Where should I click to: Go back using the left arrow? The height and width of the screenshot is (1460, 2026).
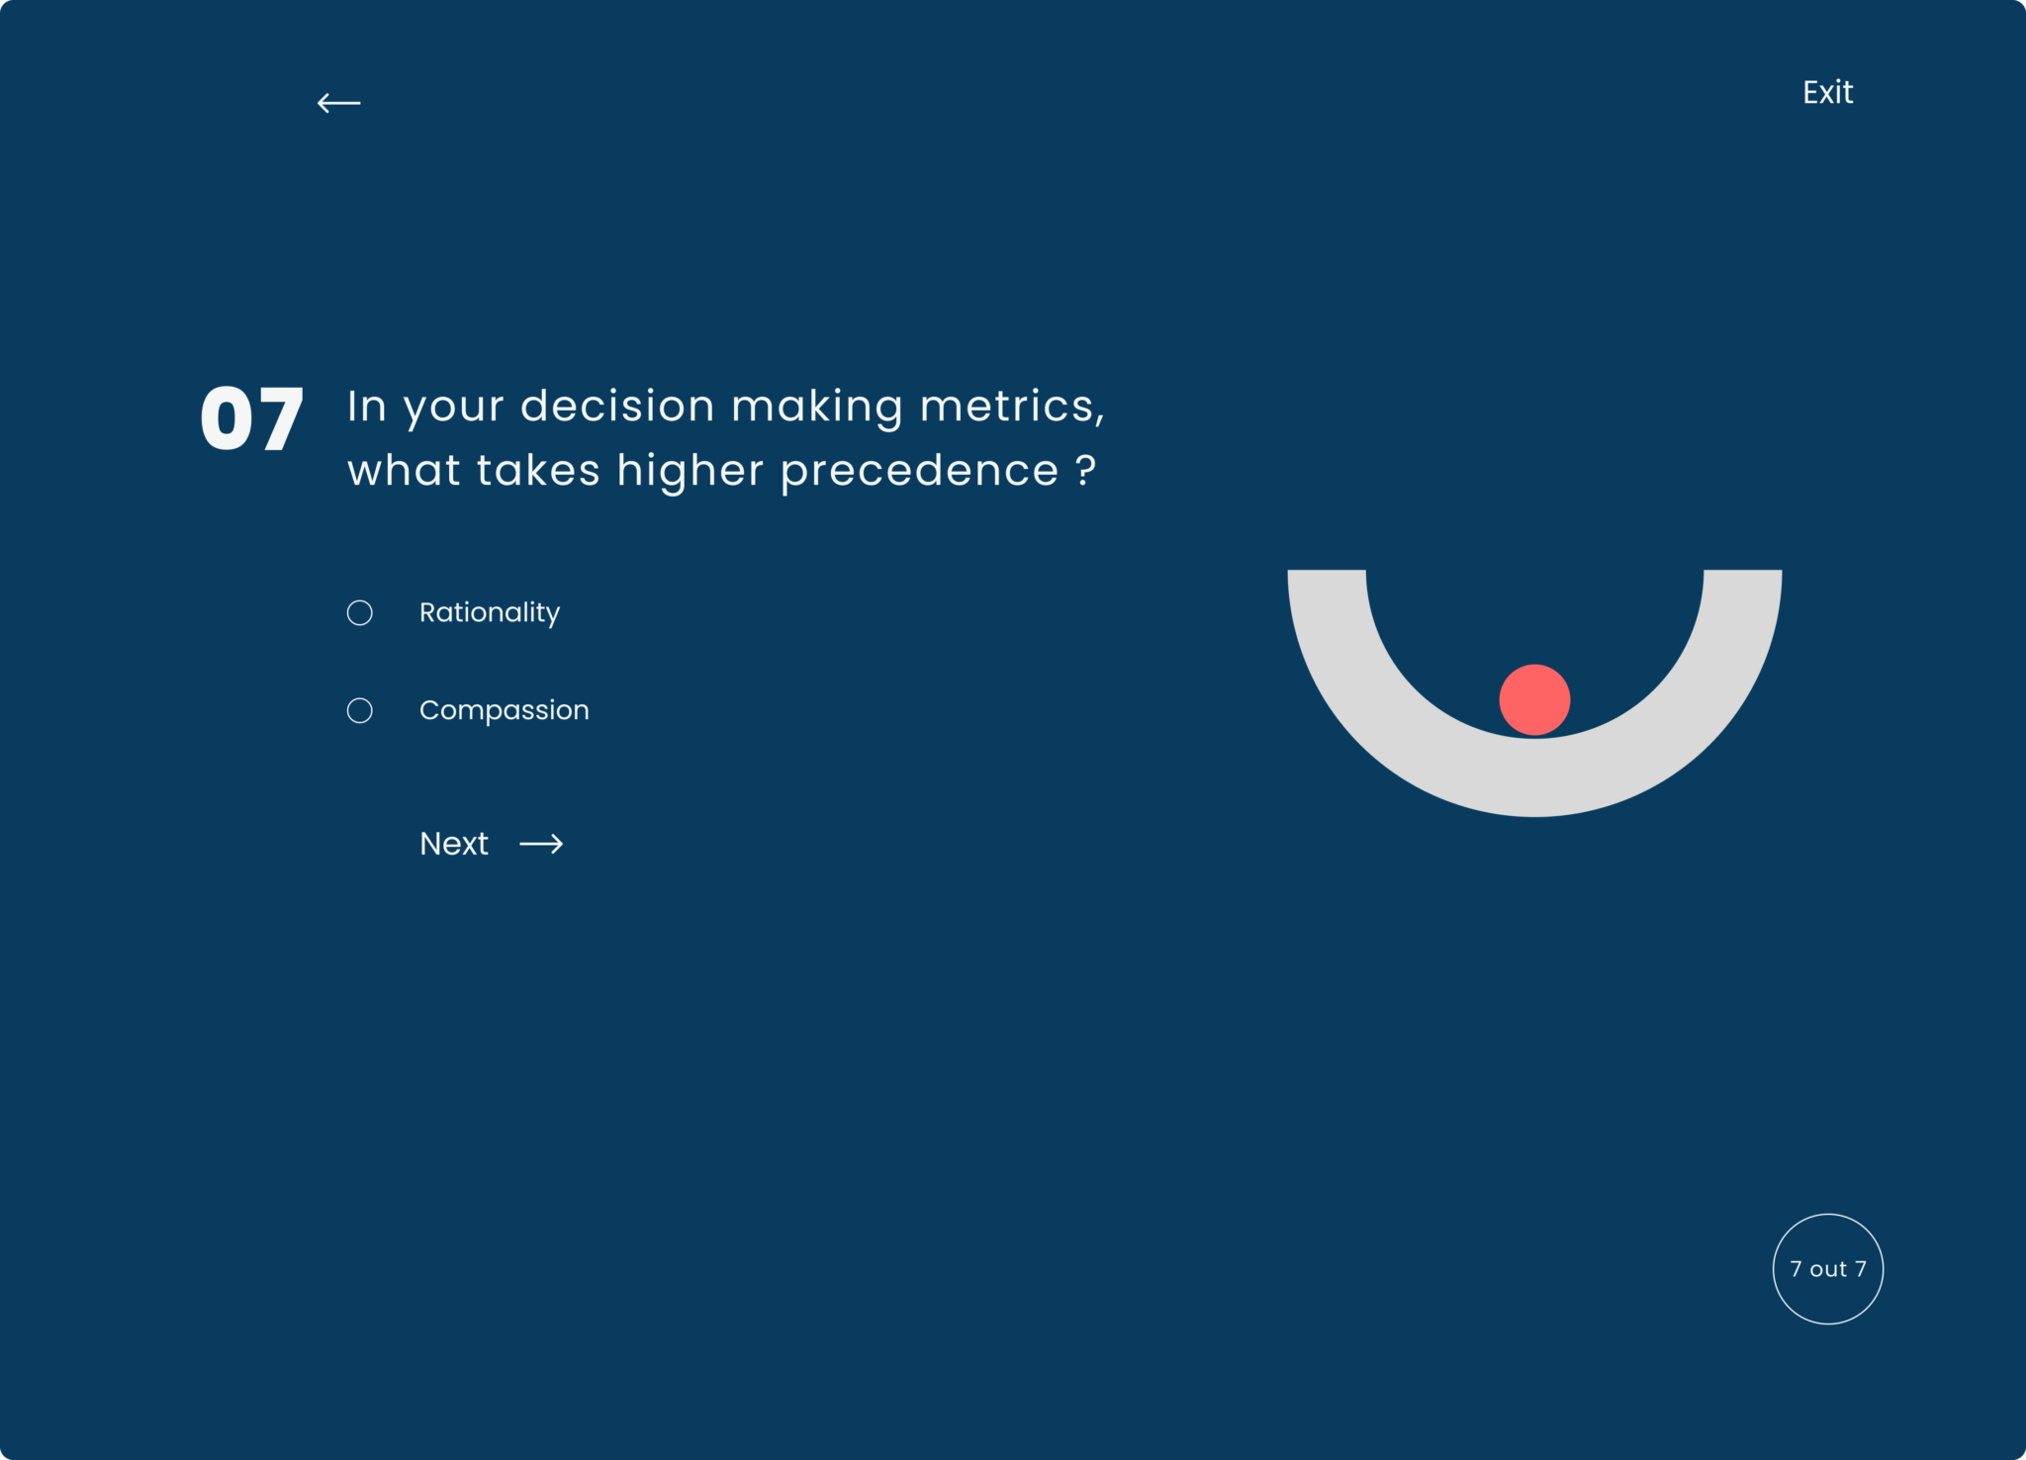coord(338,103)
